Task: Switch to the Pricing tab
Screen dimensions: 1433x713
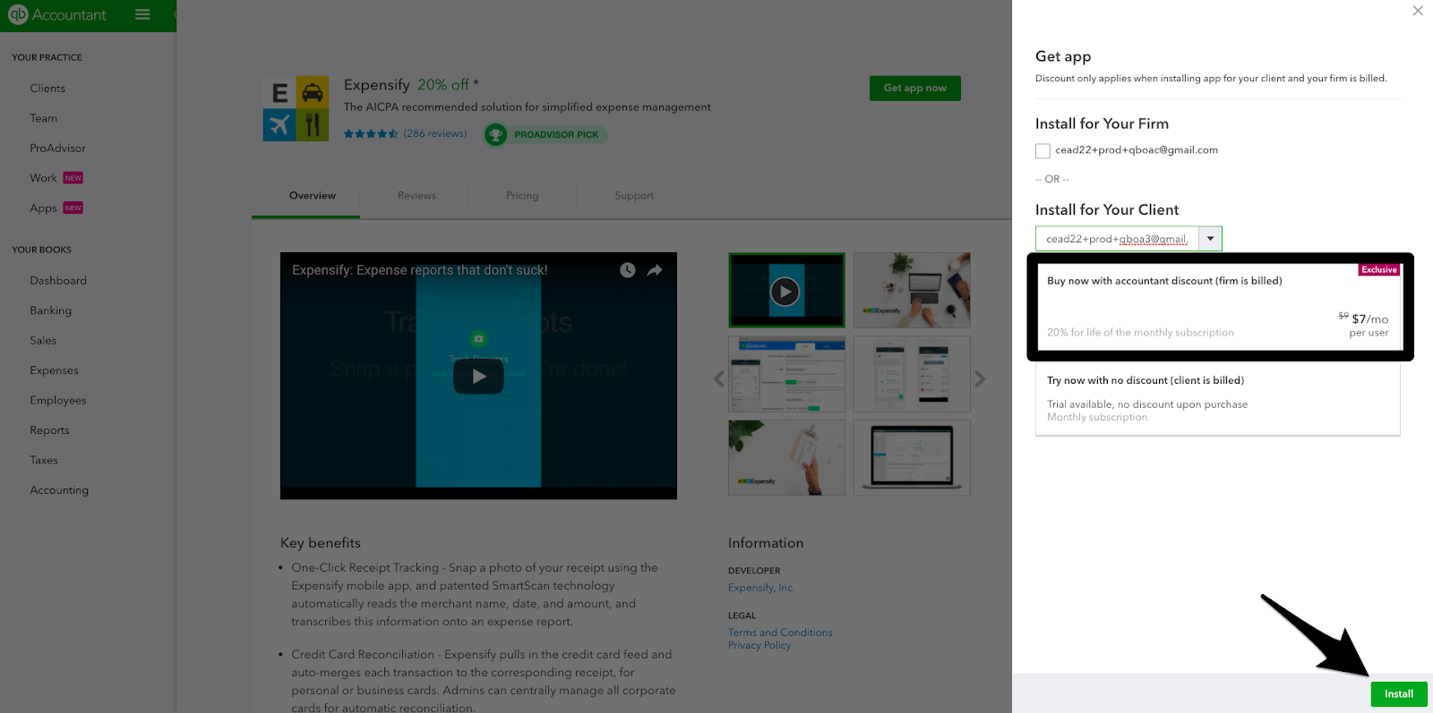Action: (522, 196)
